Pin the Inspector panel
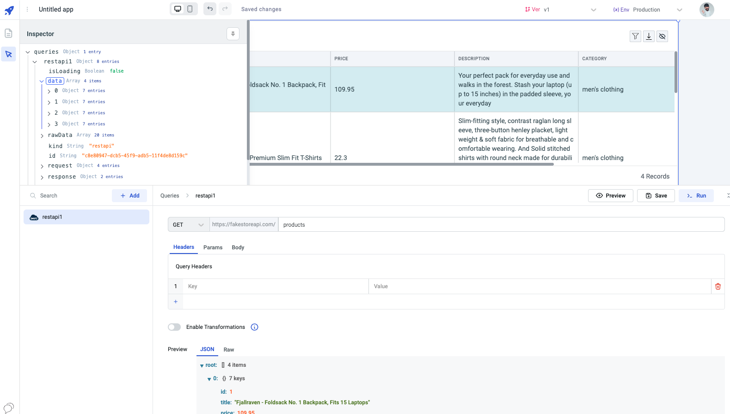 coord(233,34)
